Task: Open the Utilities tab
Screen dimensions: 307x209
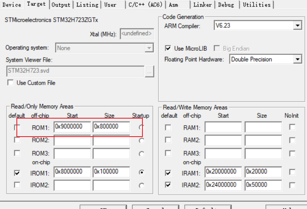Action: (x=257, y=4)
